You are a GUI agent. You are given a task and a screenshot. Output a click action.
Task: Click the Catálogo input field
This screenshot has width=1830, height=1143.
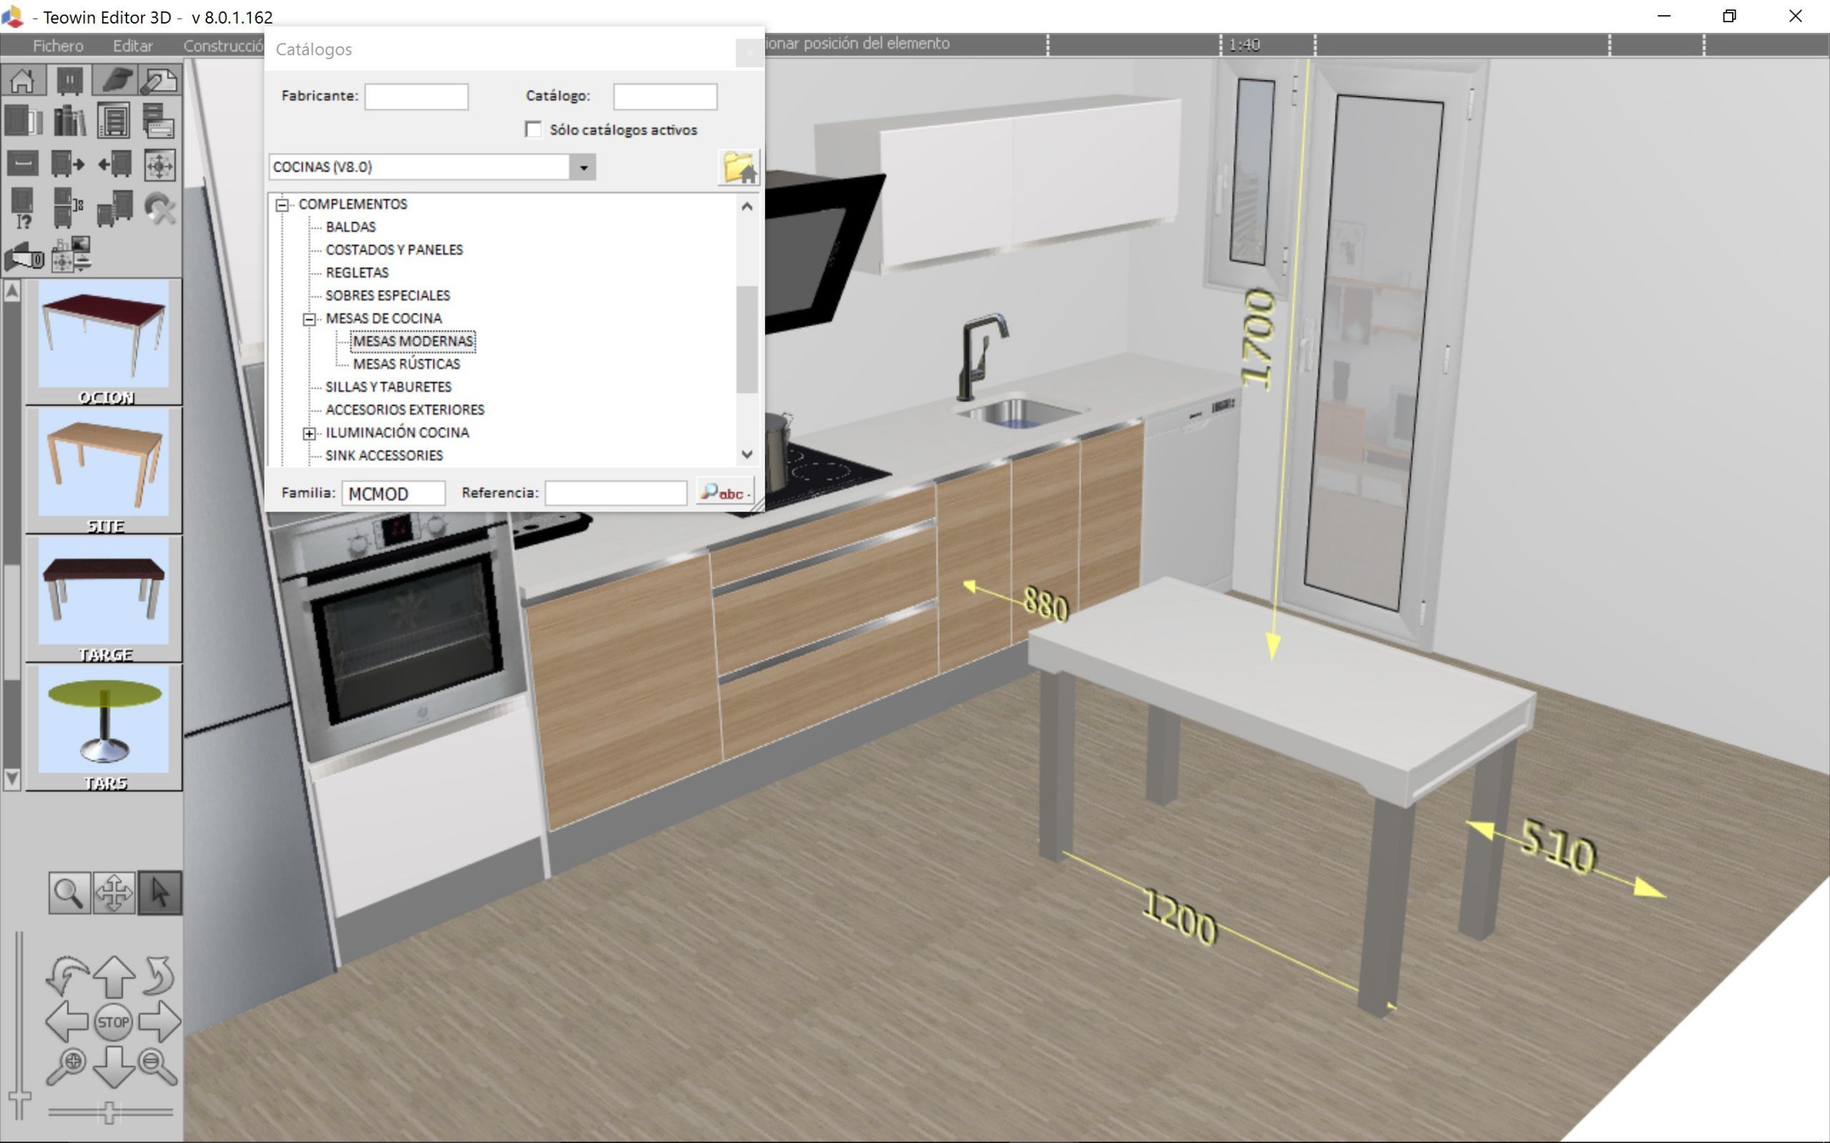tap(665, 96)
